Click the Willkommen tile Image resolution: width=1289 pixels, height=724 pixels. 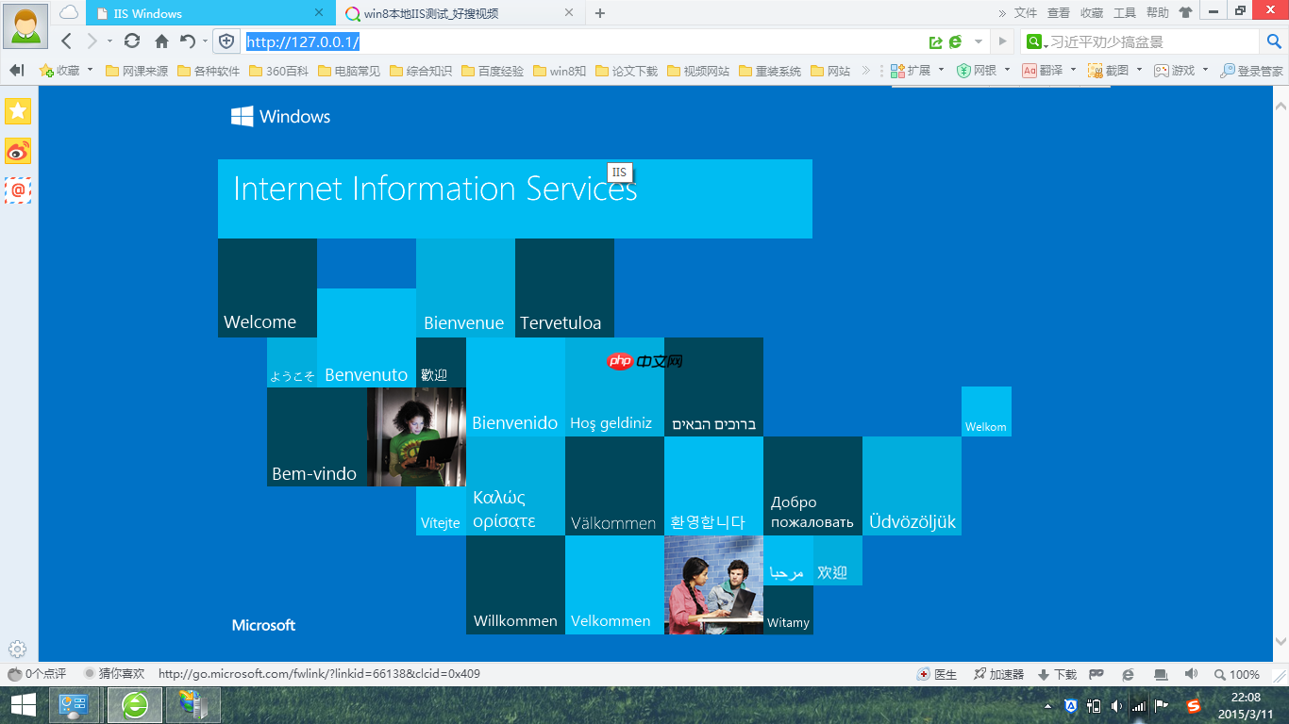[515, 584]
